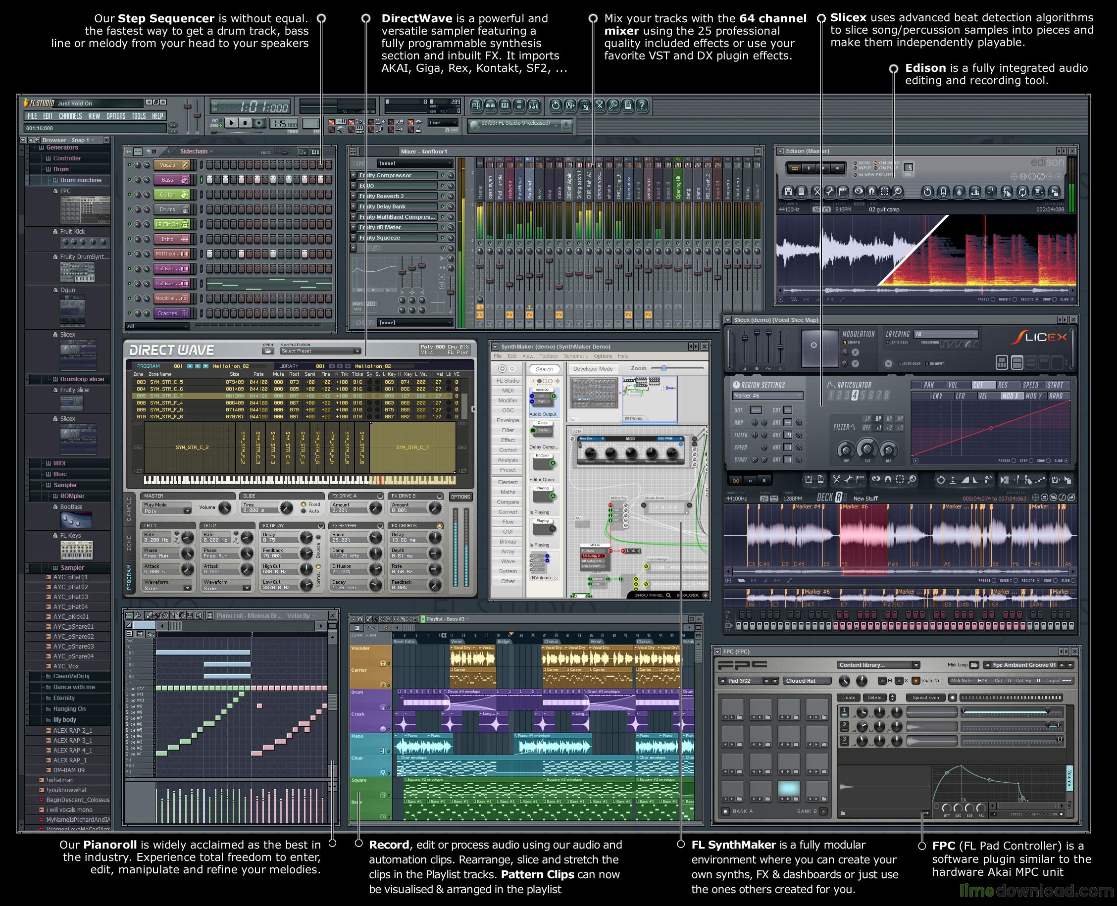Open the Mixer via its toolbar icon
1117x906 pixels.
[533, 104]
